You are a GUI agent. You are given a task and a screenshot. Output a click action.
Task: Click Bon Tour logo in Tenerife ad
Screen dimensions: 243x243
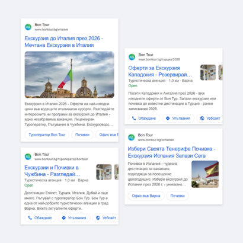click(132, 138)
